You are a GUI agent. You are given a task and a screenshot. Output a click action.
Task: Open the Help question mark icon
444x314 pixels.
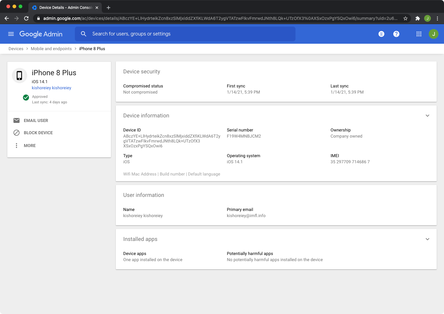396,34
